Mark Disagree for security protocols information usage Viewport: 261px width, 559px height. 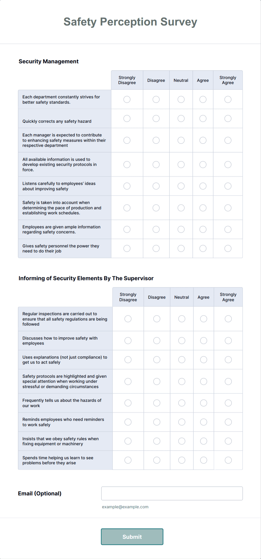(x=156, y=165)
